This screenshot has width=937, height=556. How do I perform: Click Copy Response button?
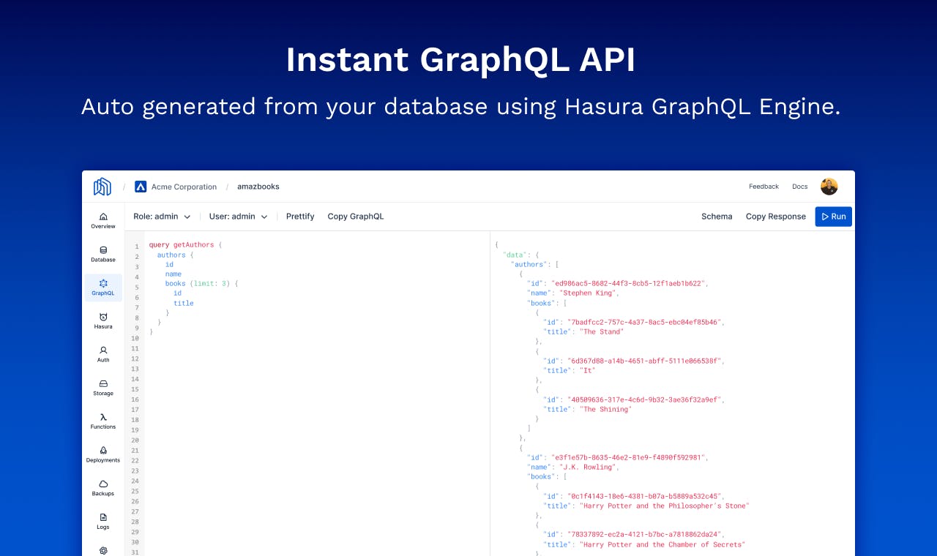776,217
